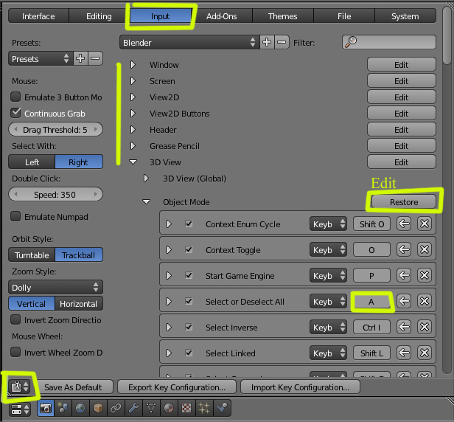Image resolution: width=454 pixels, height=422 pixels.
Task: Uncheck the Start Game Engine keymap item
Action: point(189,275)
